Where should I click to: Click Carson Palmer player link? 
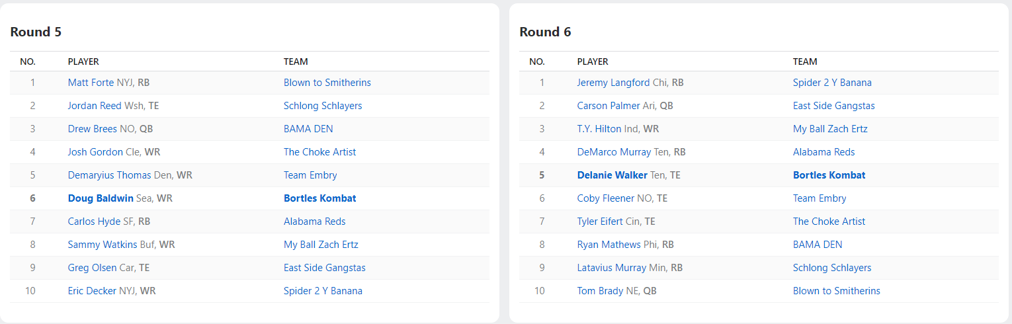(x=608, y=106)
